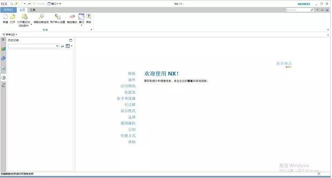Expand the arrow under the 窗口 ribbon button
The width and height of the screenshot is (332, 178).
point(81,25)
